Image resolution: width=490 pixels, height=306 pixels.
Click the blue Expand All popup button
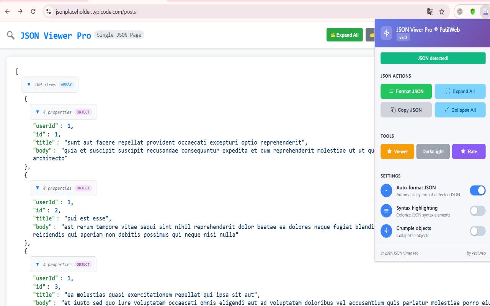[x=460, y=91]
